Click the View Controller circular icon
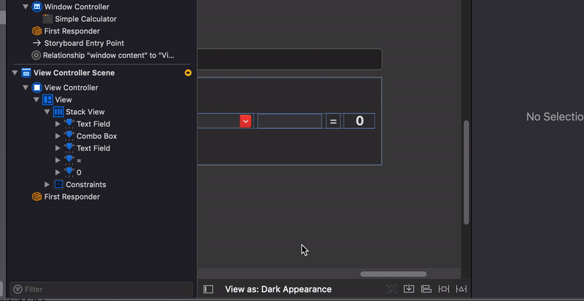The height and width of the screenshot is (301, 584). tap(36, 88)
